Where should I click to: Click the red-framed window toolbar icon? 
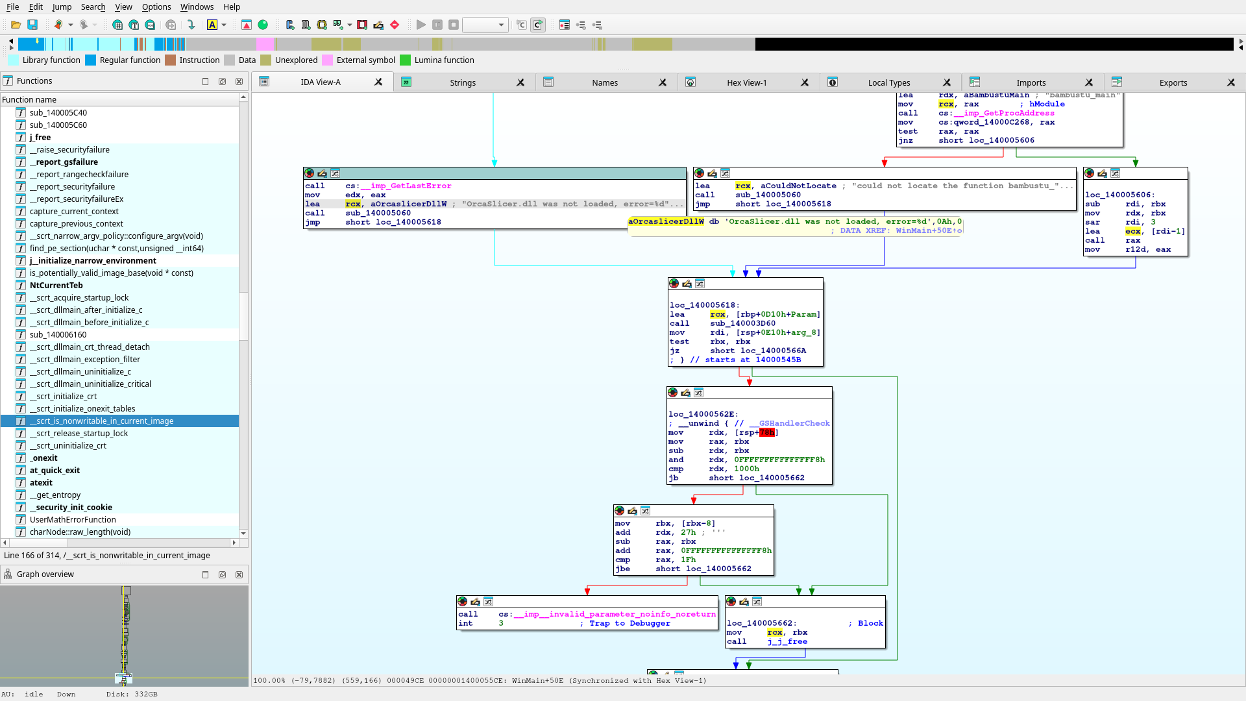(x=362, y=25)
